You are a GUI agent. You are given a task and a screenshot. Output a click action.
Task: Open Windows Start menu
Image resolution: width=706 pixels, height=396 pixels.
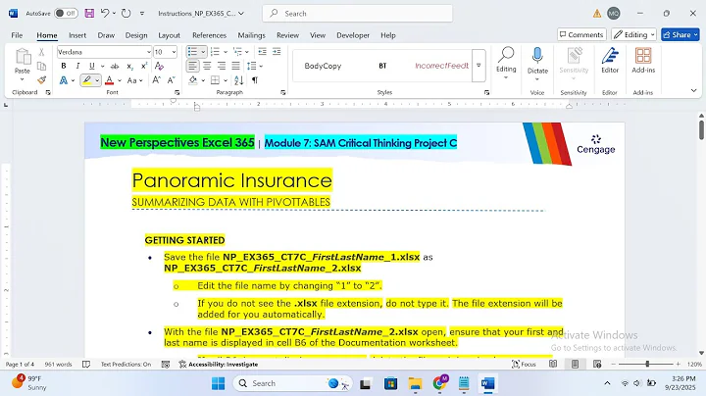click(218, 383)
